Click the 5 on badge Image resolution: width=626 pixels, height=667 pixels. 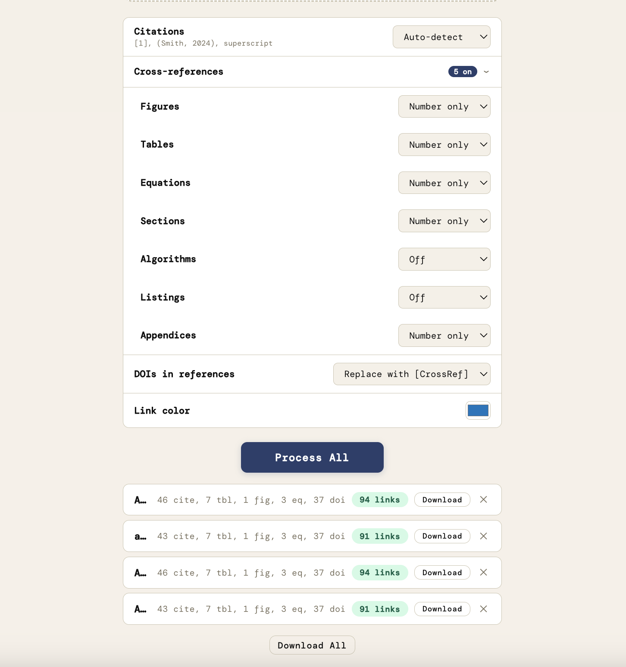point(462,72)
